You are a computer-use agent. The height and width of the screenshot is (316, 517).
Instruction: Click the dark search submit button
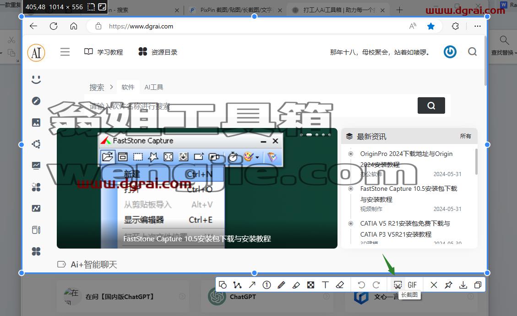[431, 105]
